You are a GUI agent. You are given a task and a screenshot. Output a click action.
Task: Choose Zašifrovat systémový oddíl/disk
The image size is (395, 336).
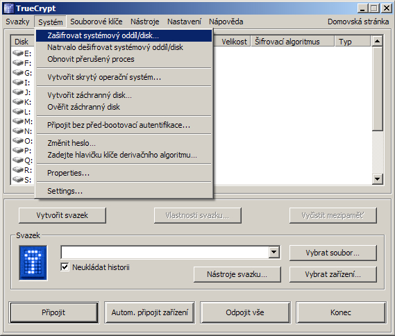click(x=124, y=35)
